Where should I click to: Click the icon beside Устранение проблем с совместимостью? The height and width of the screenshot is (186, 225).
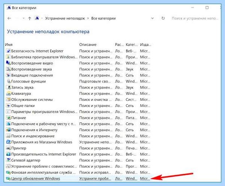(8, 166)
